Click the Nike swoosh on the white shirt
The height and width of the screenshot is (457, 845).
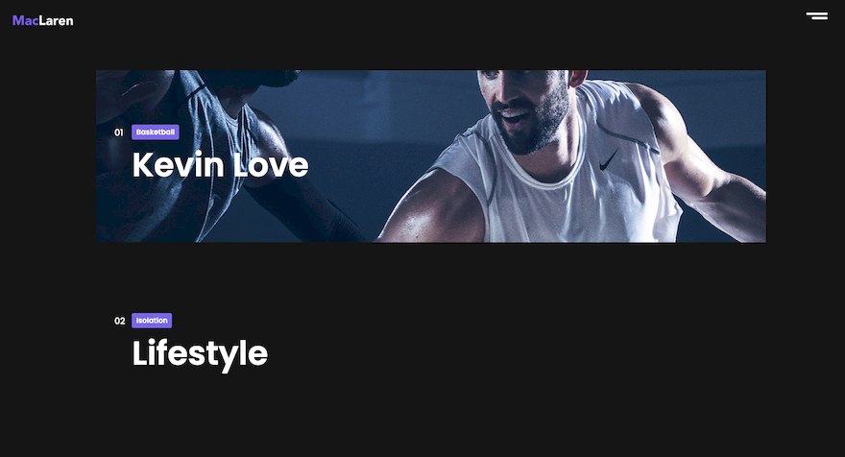pyautogui.click(x=609, y=159)
